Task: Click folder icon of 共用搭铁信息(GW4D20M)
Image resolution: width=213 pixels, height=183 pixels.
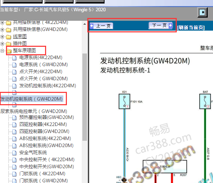Action: pyautogui.click(x=8, y=30)
